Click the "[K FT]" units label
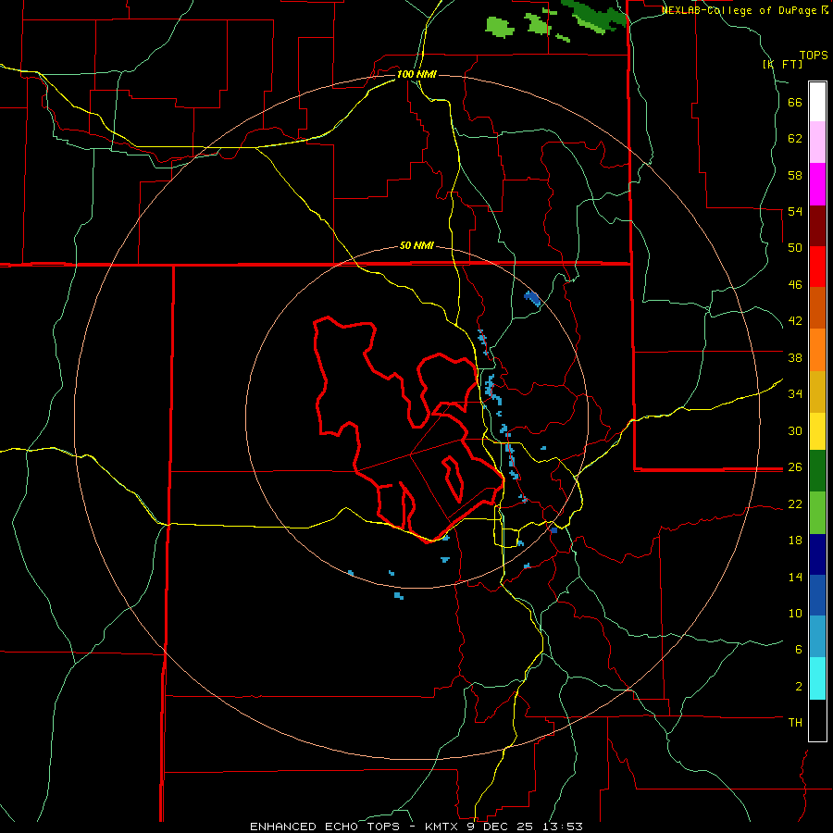Viewport: 833px width, 833px height. tap(783, 64)
